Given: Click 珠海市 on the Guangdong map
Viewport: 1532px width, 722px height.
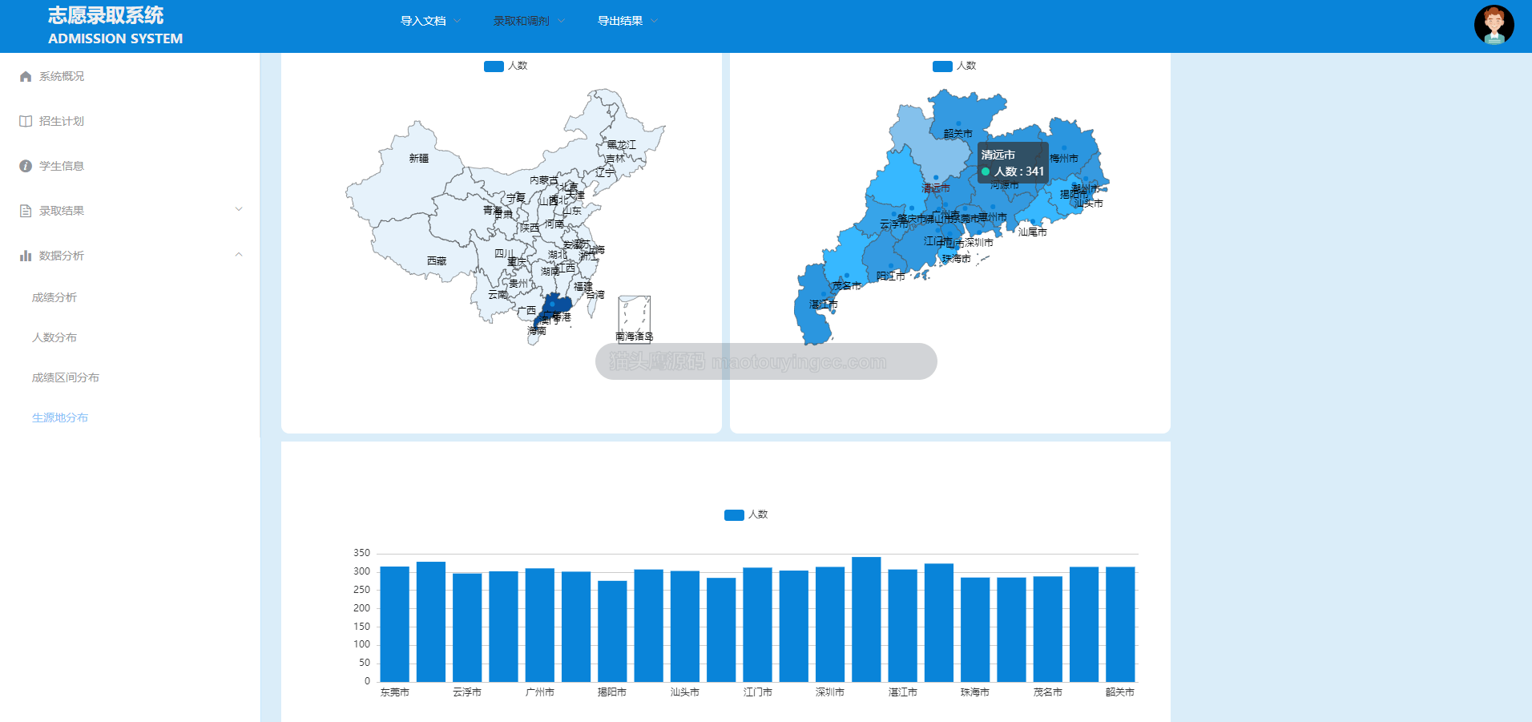Looking at the screenshot, I should 957,259.
